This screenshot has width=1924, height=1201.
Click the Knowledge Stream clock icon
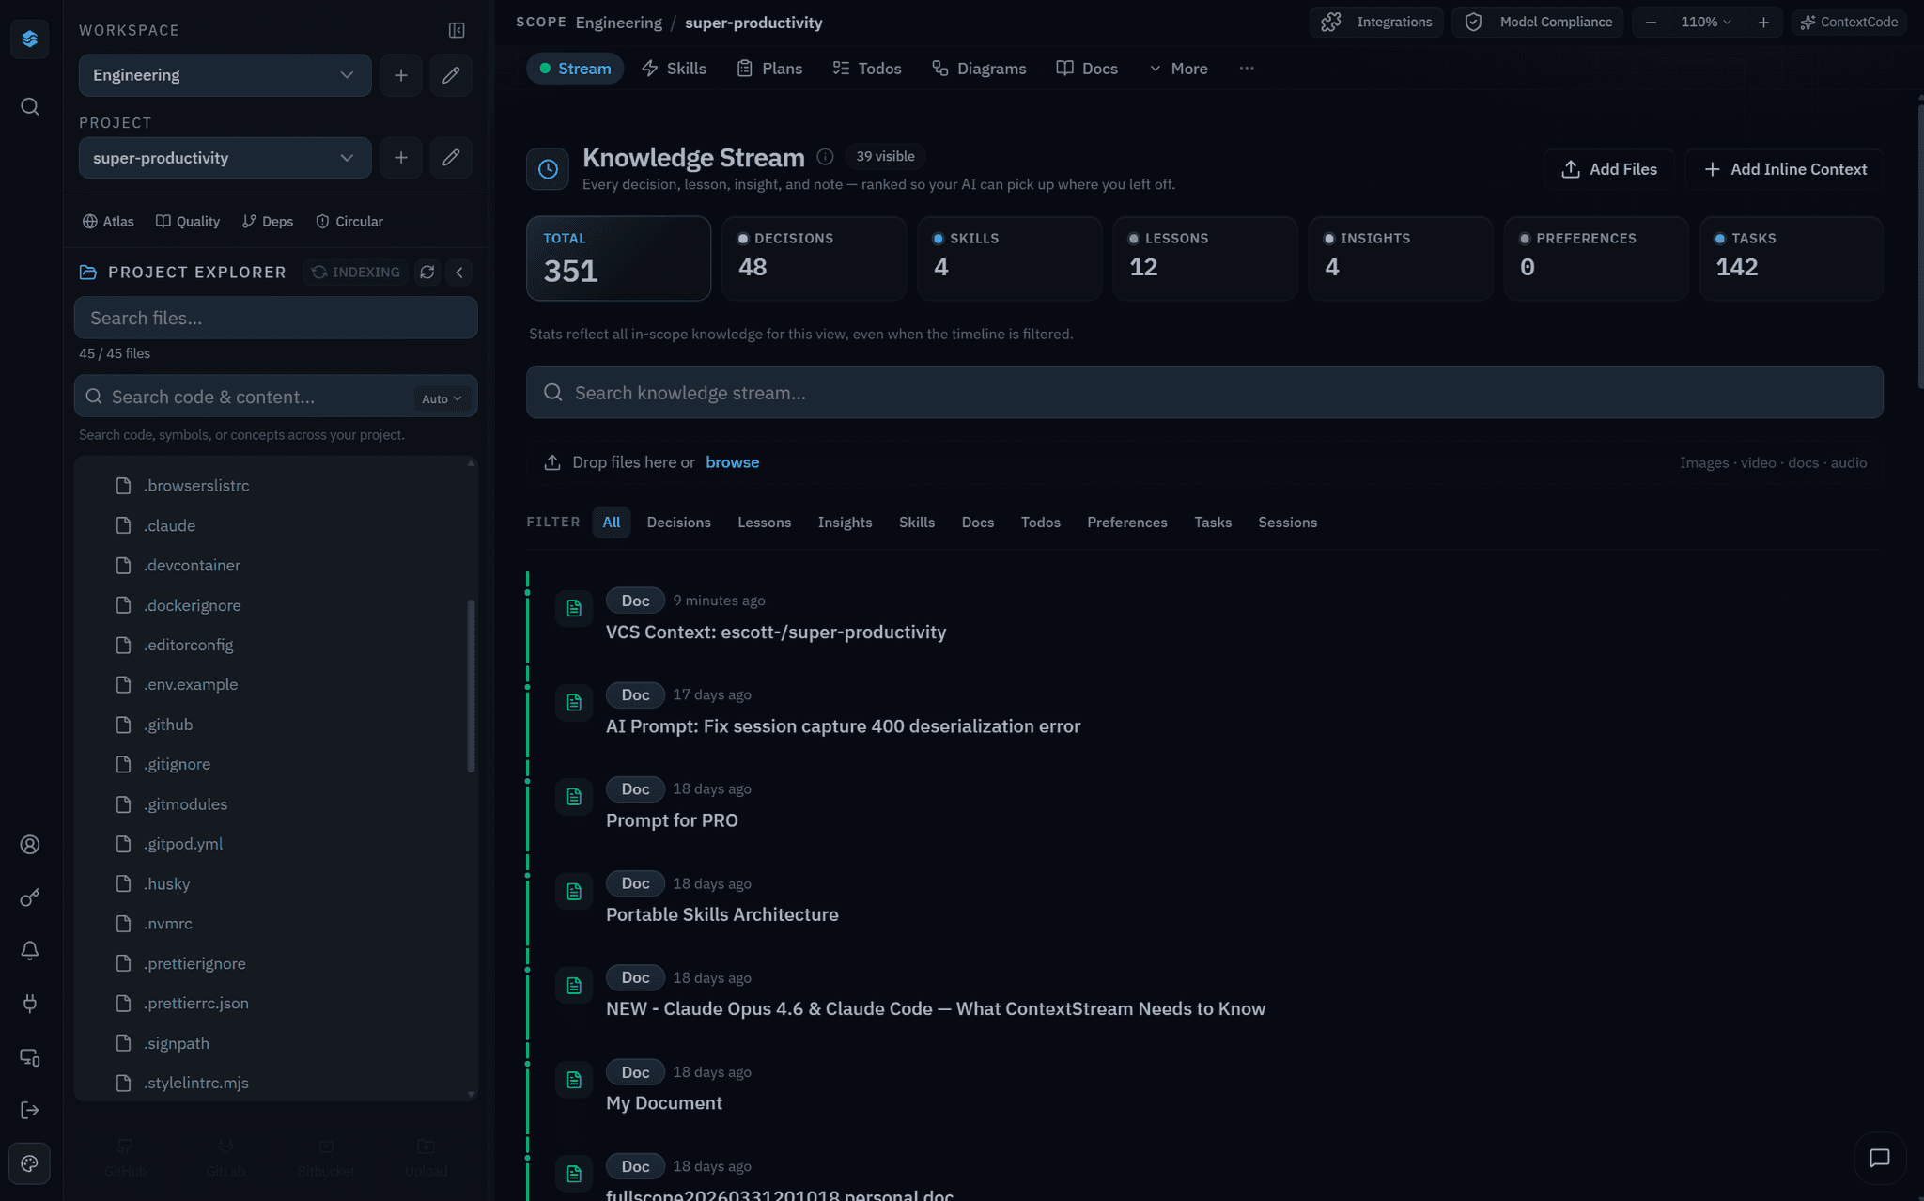click(548, 169)
